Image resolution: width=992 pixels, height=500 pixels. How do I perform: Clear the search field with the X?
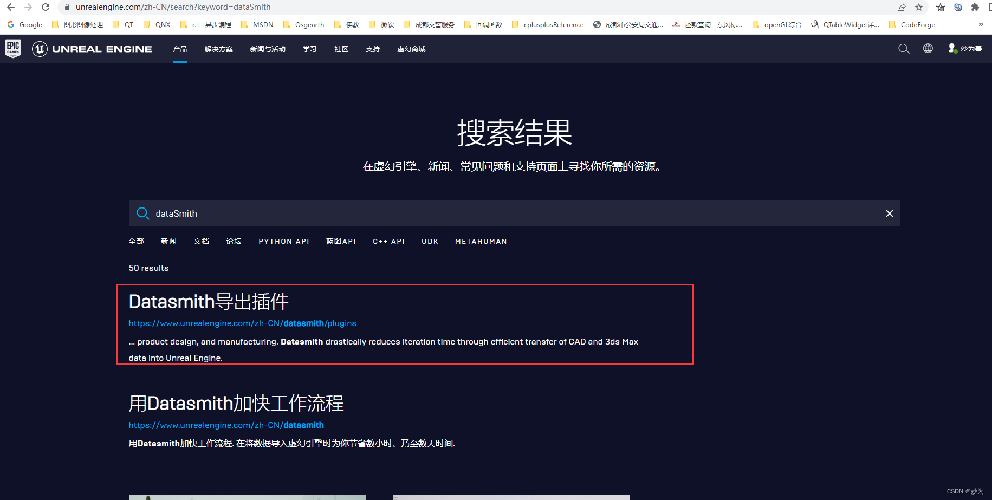point(890,213)
